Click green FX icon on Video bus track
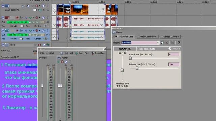 48,45
